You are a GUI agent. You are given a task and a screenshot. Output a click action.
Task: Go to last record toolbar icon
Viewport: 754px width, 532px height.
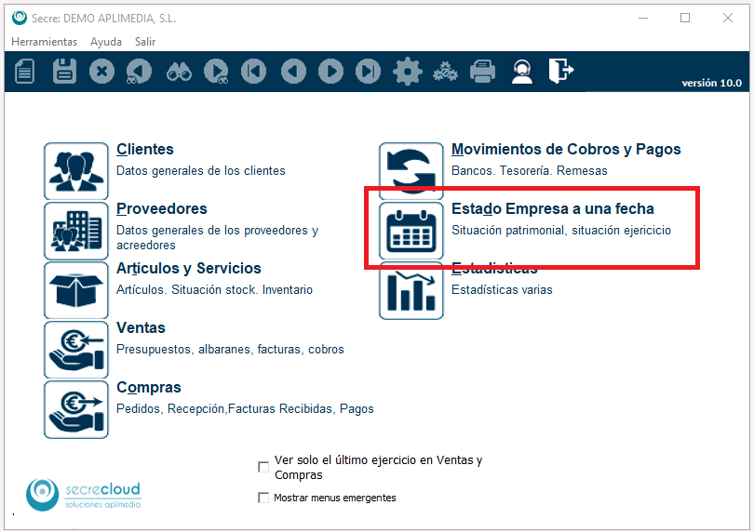369,71
